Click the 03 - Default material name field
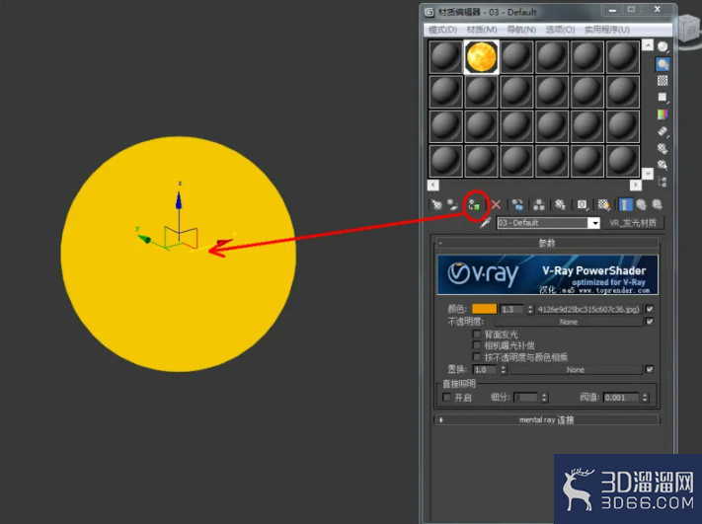 tap(543, 223)
